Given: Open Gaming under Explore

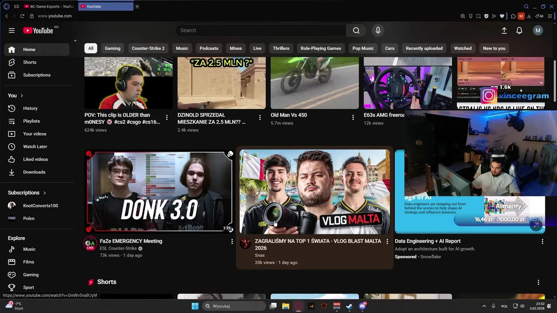Looking at the screenshot, I should coord(37,275).
